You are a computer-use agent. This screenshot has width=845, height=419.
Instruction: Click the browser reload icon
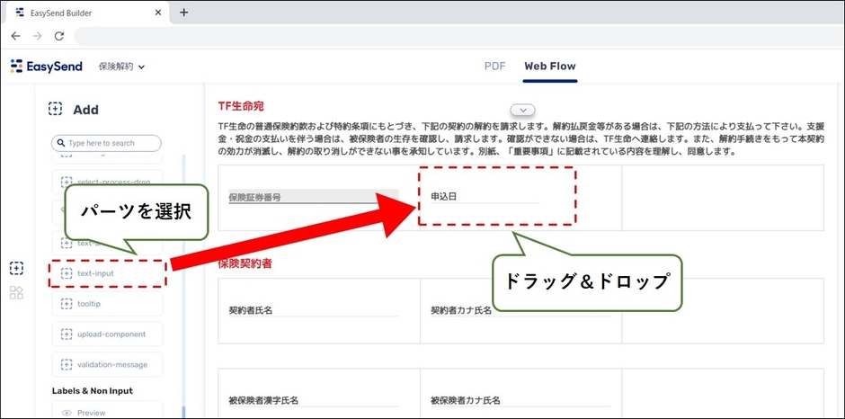(59, 36)
